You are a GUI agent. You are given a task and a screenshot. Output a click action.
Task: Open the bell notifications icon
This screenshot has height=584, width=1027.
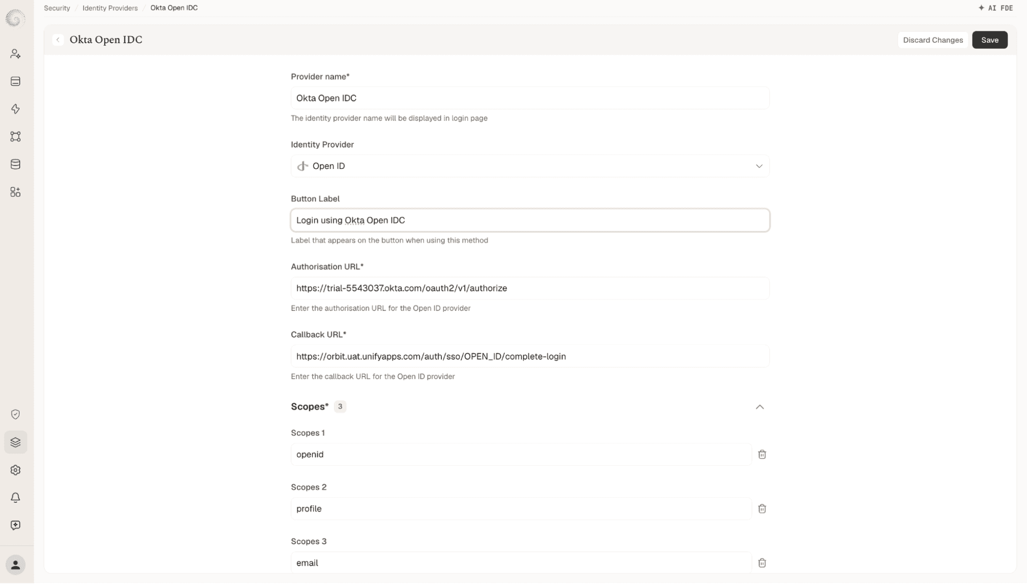coord(16,498)
